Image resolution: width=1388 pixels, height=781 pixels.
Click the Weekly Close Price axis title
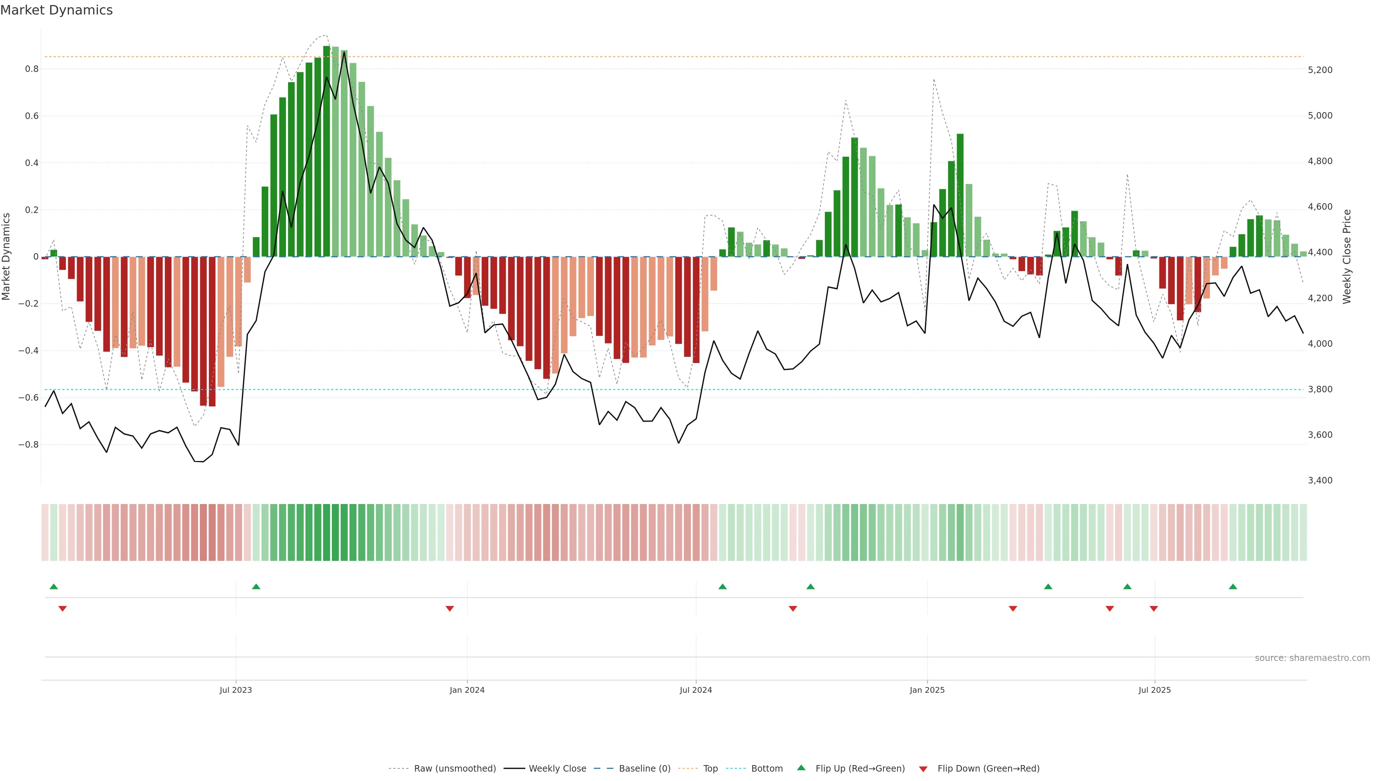pyautogui.click(x=1346, y=257)
